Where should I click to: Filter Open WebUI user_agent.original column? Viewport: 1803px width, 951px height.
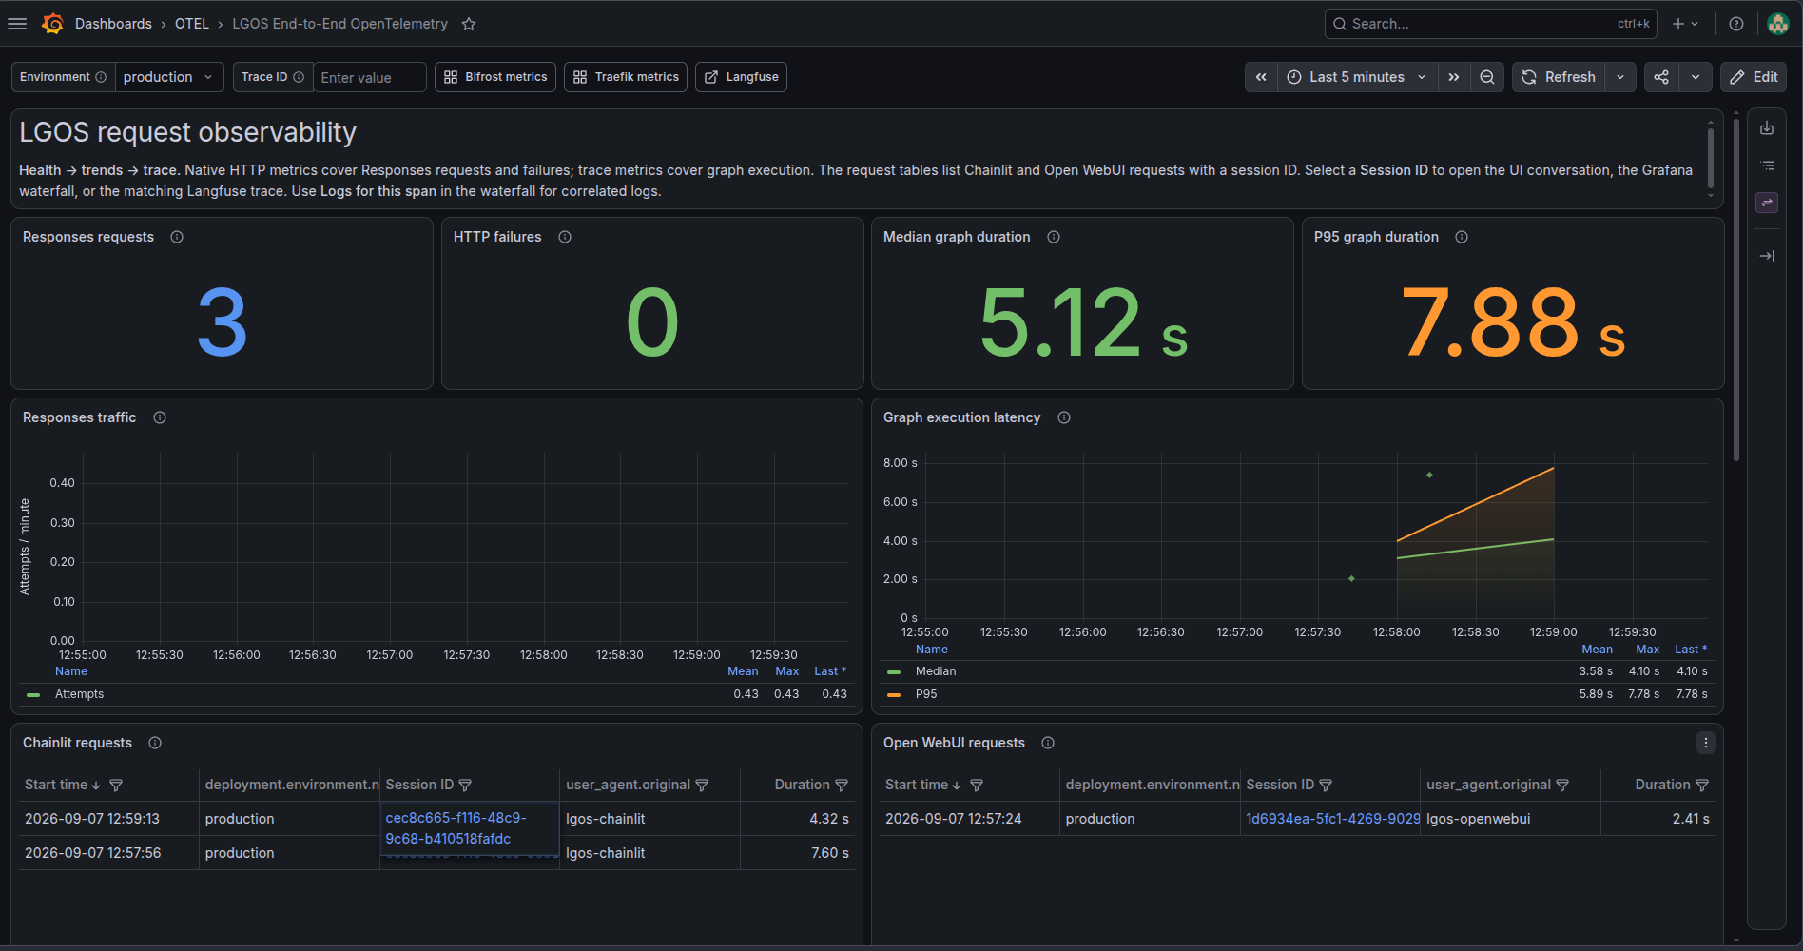click(x=1562, y=786)
